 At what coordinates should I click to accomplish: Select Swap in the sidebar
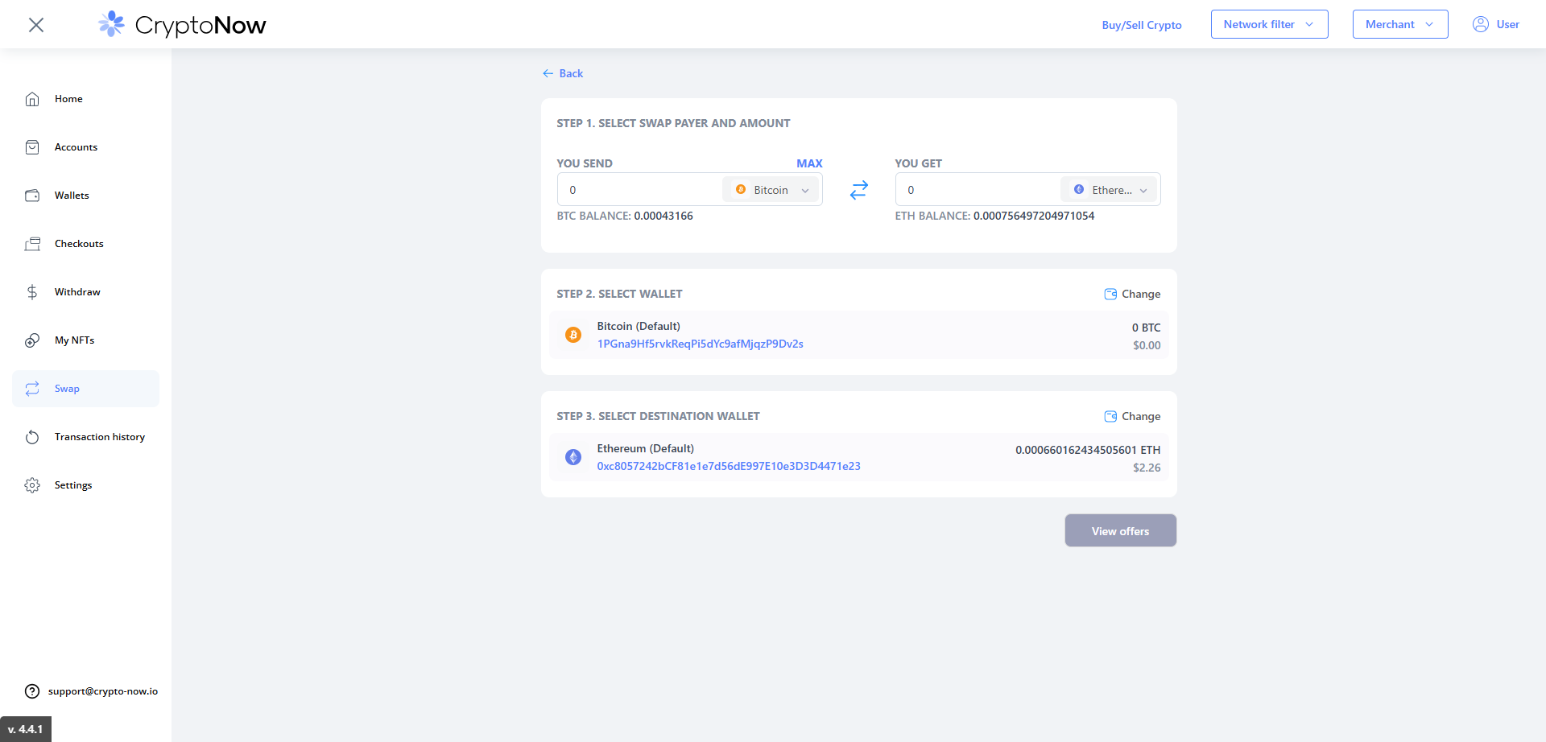pos(85,389)
